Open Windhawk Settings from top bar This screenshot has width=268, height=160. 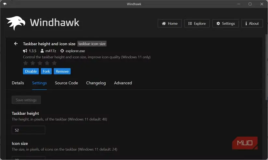coord(226,23)
